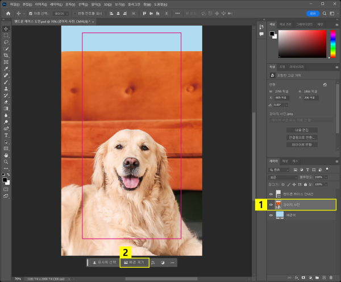Screen dimensions: 341x282
Task: Select the Lasso tool
Action: pos(6,42)
